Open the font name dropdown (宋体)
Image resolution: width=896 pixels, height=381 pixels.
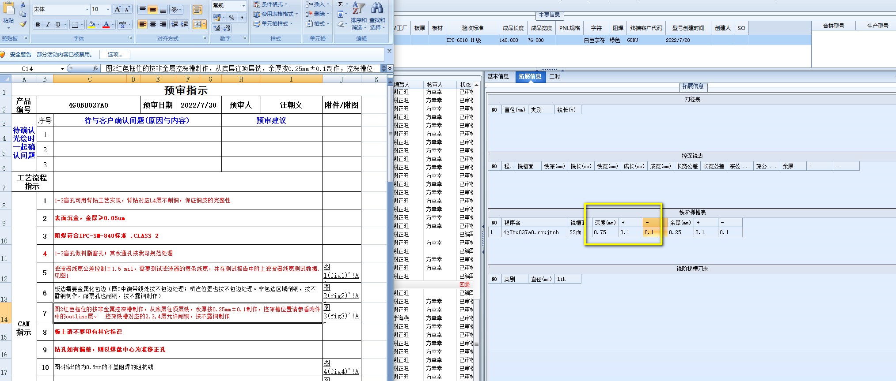tap(87, 9)
